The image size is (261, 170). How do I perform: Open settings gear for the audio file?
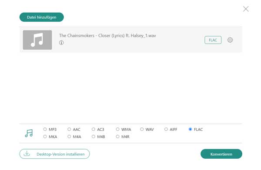click(x=230, y=40)
